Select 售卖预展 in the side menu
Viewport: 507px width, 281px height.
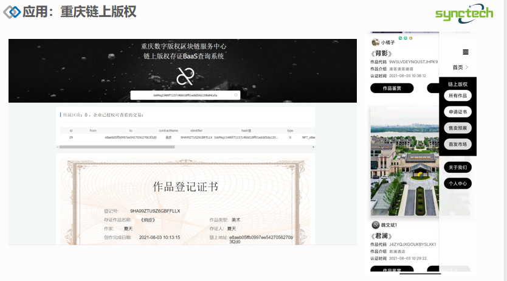458,128
